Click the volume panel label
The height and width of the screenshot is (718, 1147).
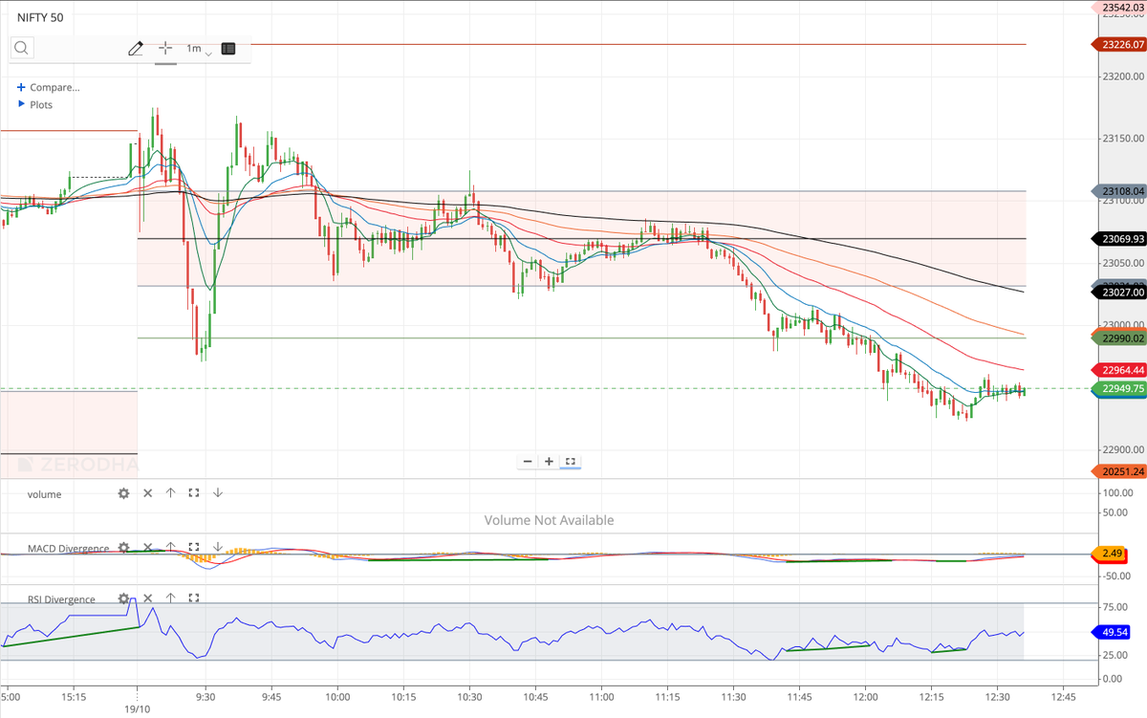pyautogui.click(x=44, y=494)
